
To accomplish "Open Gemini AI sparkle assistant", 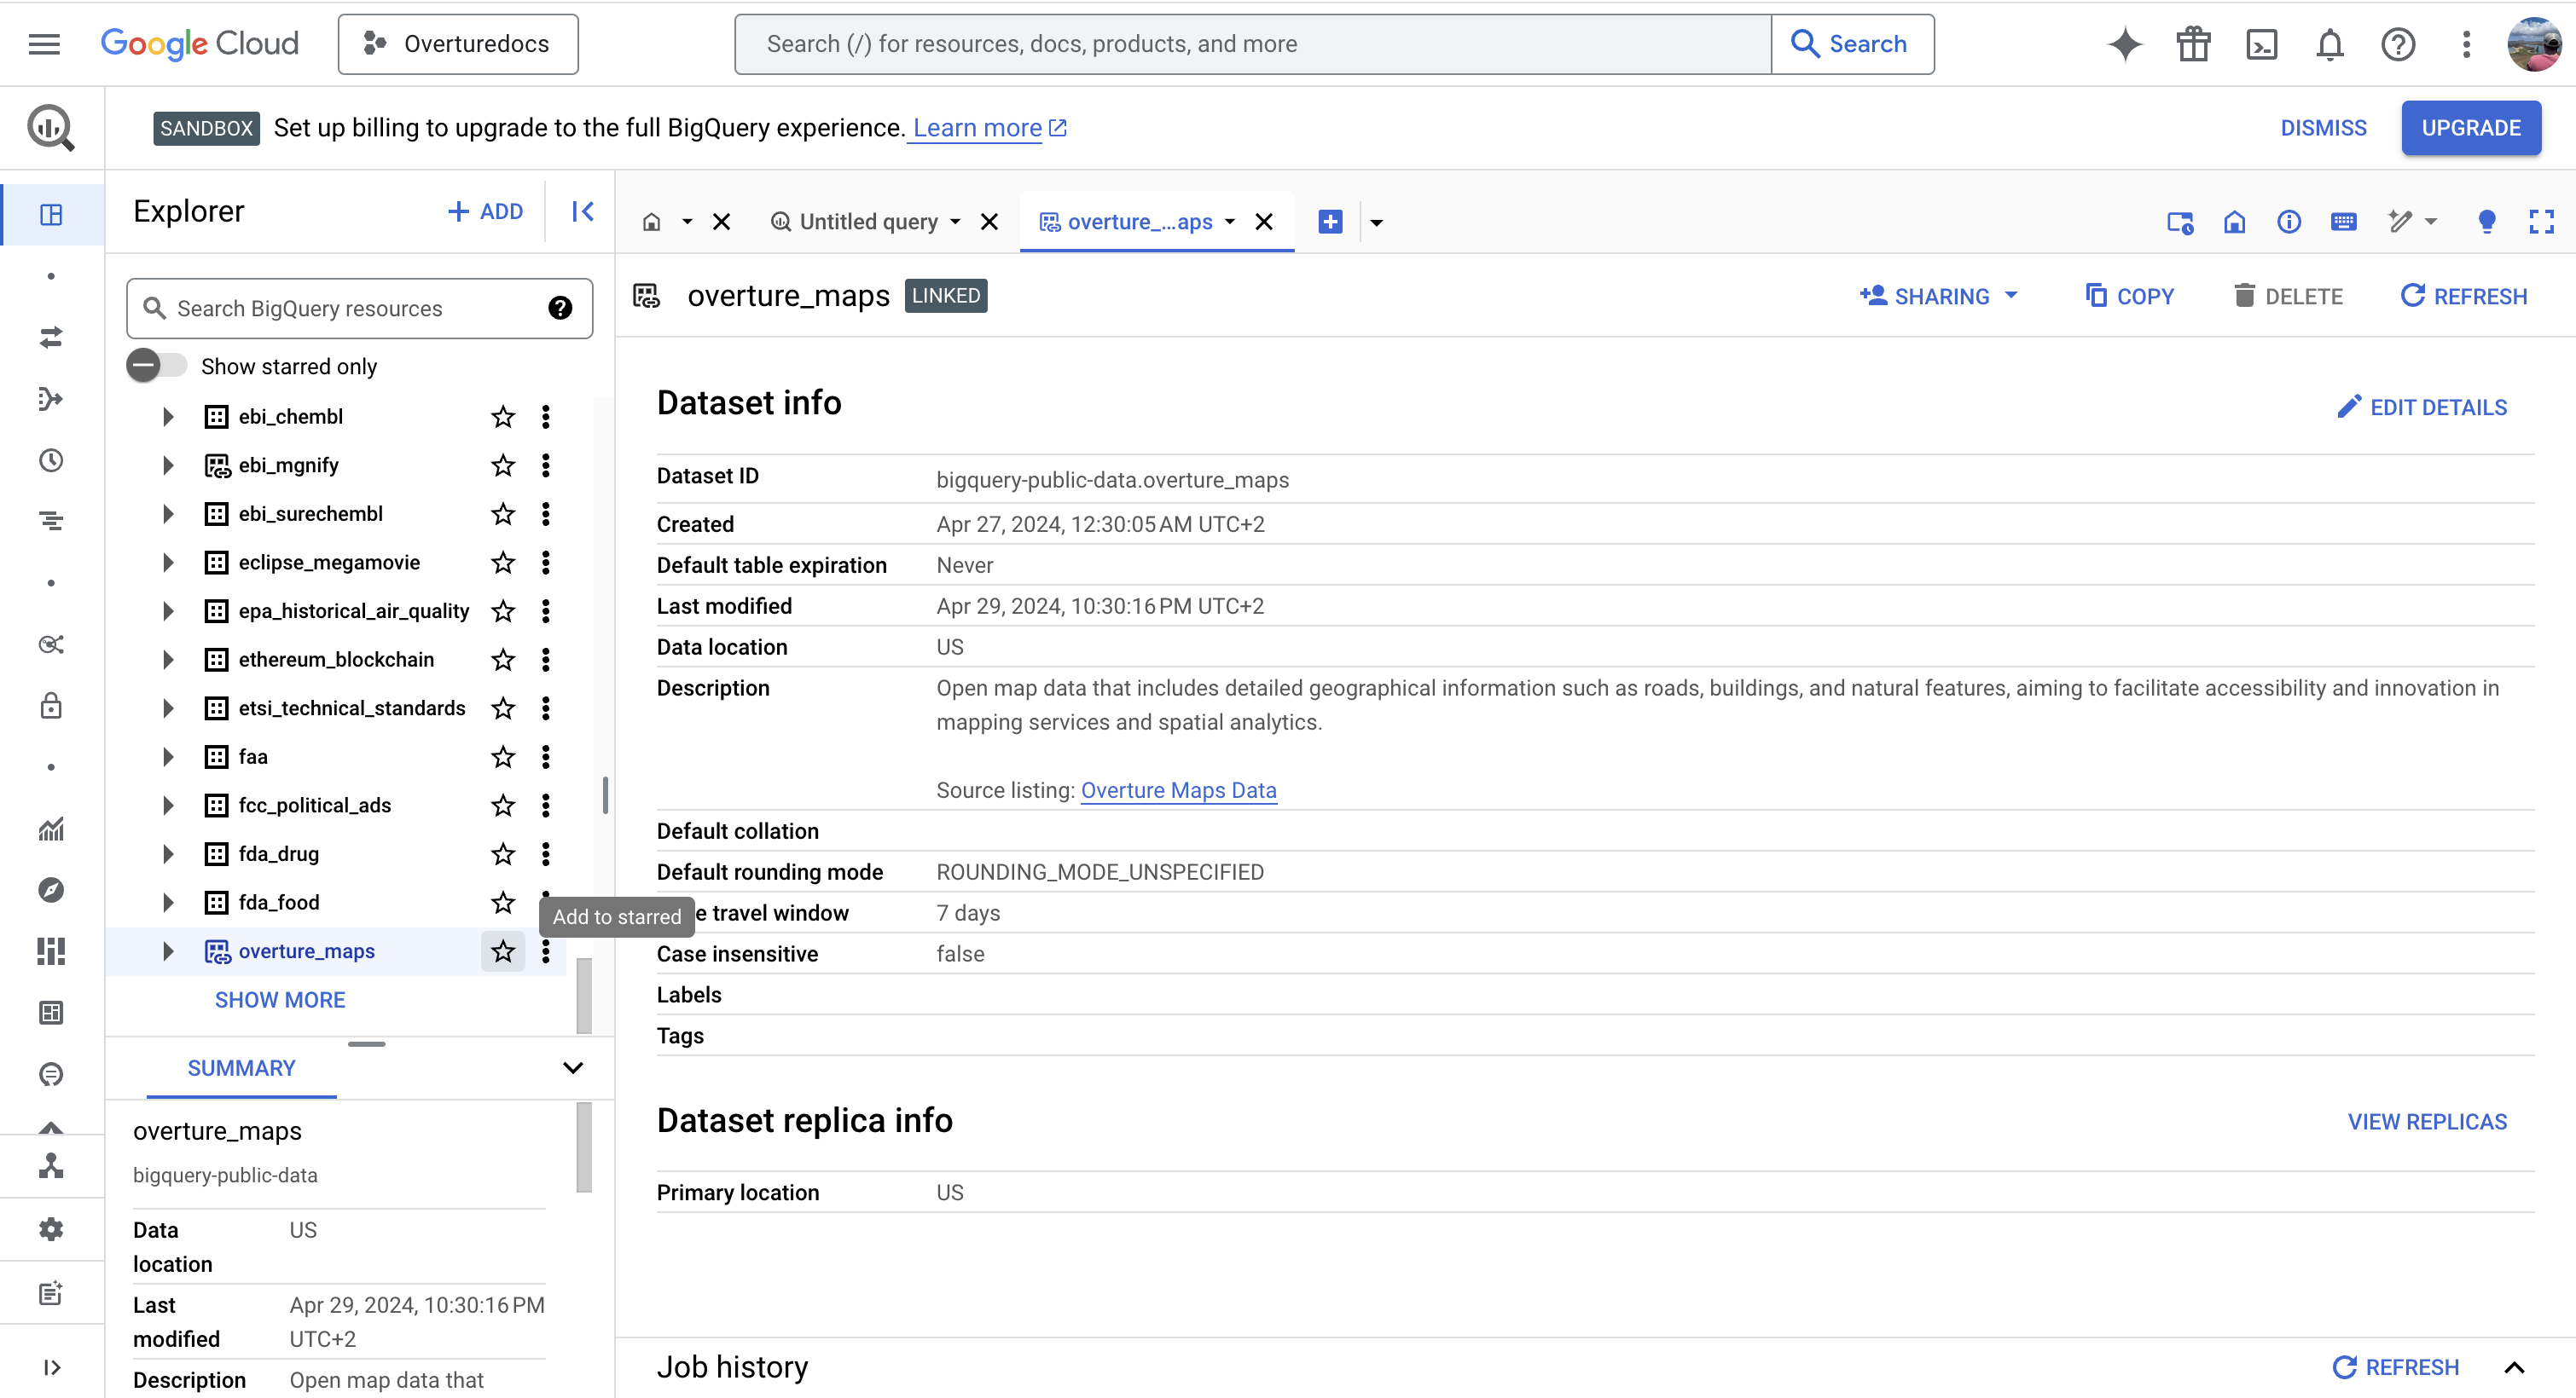I will pos(2125,44).
